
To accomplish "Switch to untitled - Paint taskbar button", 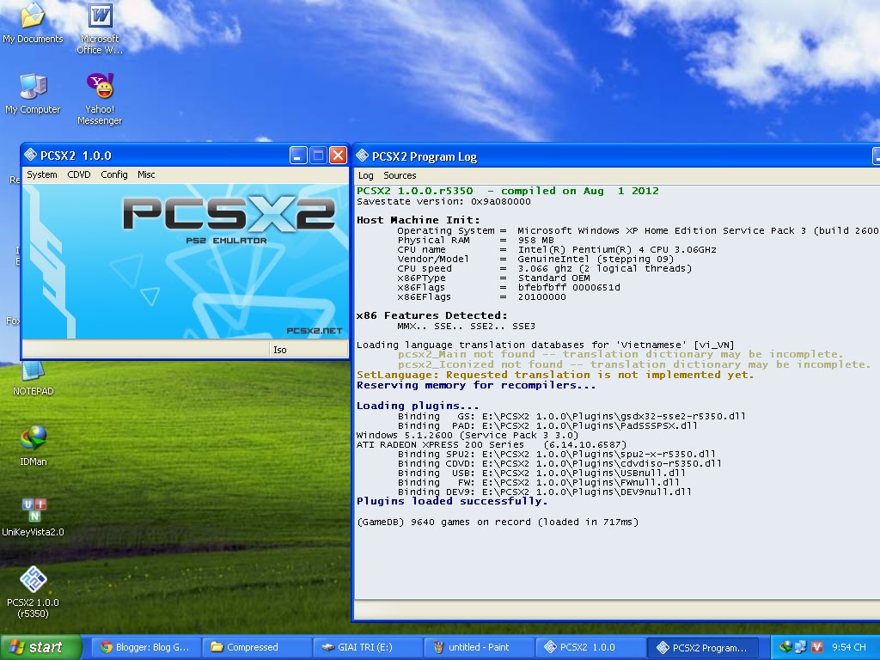I will point(479,647).
